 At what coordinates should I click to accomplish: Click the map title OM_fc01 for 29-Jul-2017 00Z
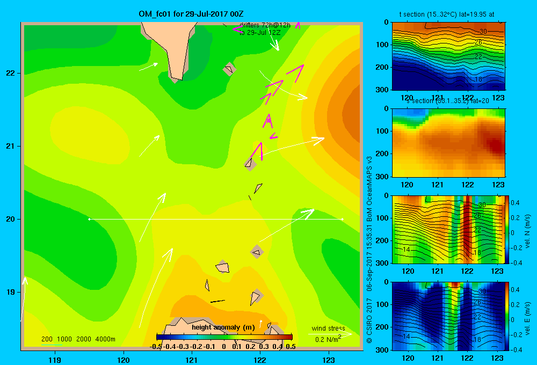(x=191, y=14)
